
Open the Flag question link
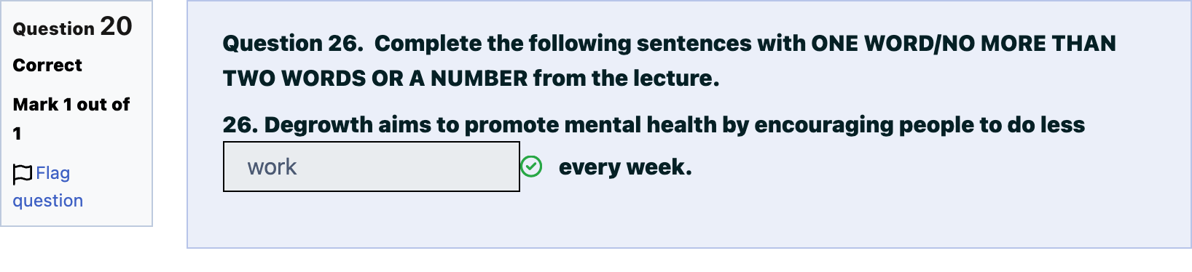48,187
